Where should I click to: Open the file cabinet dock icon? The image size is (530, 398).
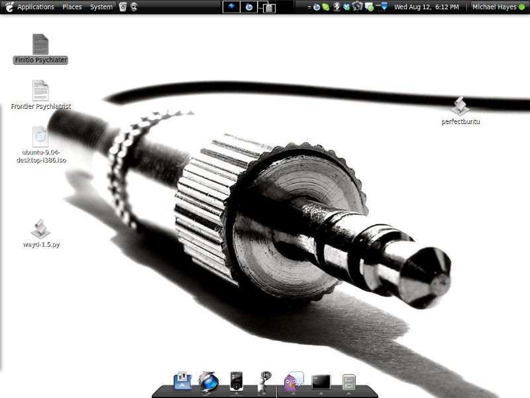pos(348,381)
